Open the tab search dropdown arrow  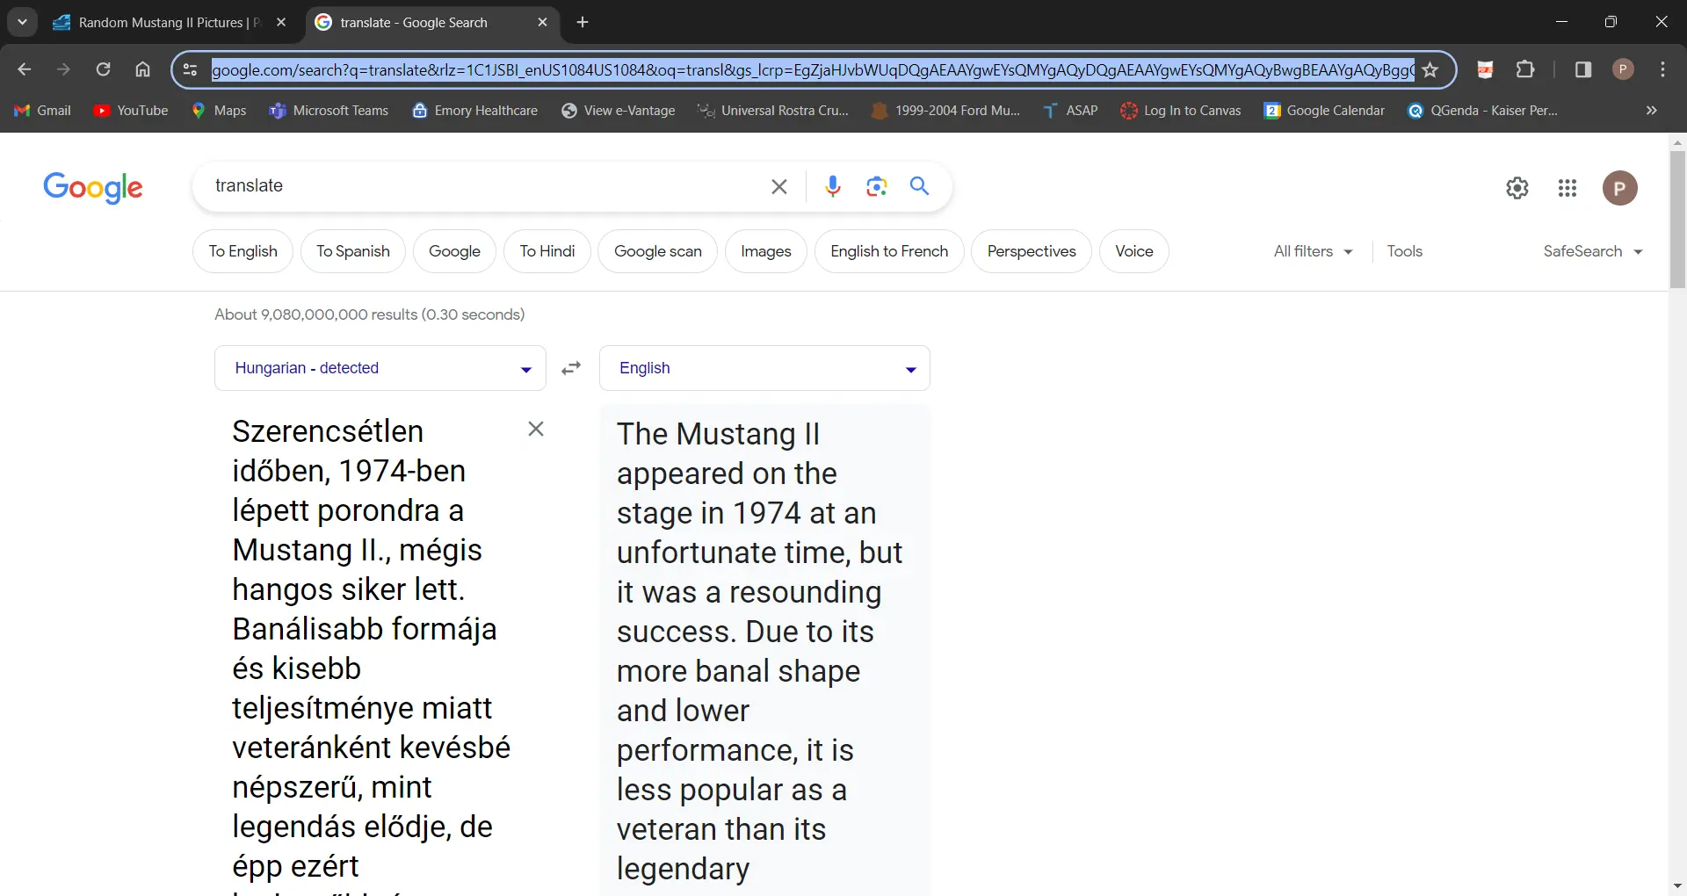22,22
